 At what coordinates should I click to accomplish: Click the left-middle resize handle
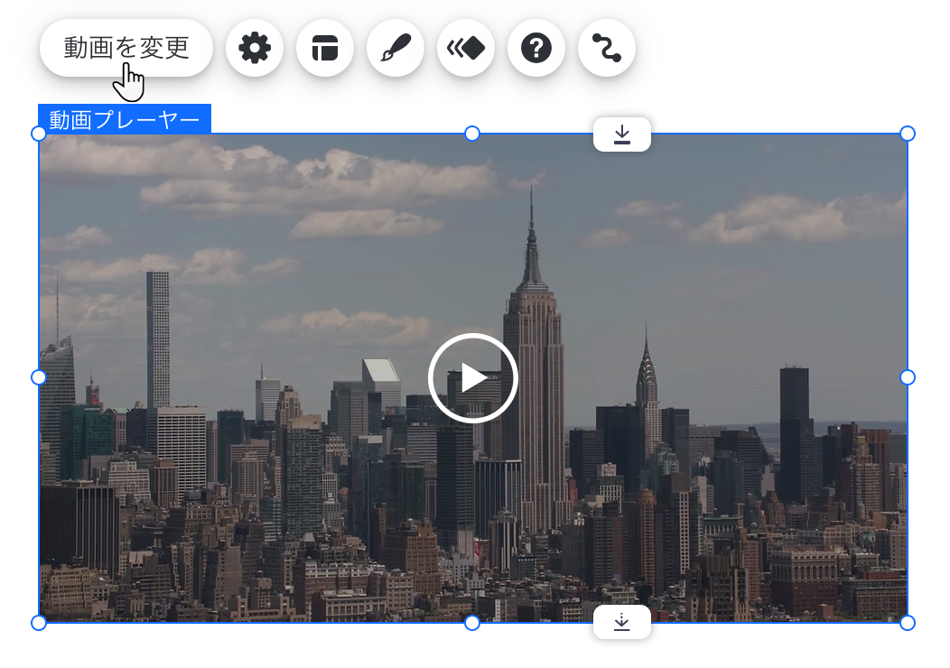(38, 377)
